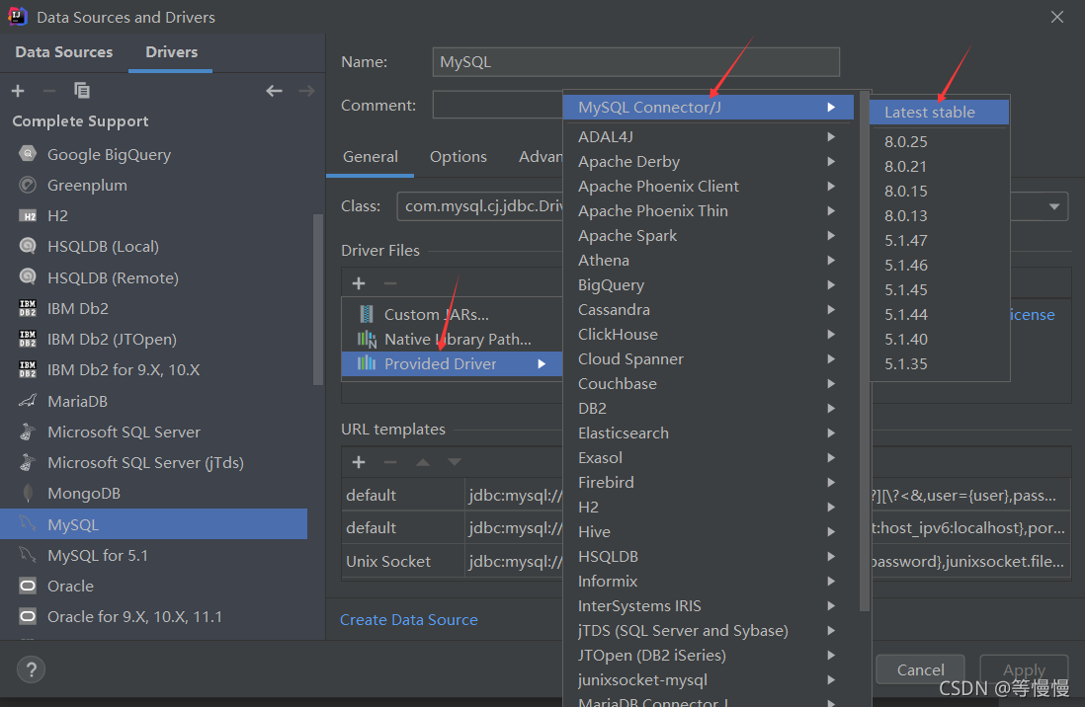Open help via the question mark icon
The width and height of the screenshot is (1085, 707).
click(31, 669)
